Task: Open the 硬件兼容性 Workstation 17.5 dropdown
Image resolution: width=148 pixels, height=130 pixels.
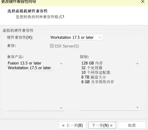Action: (x=76, y=37)
